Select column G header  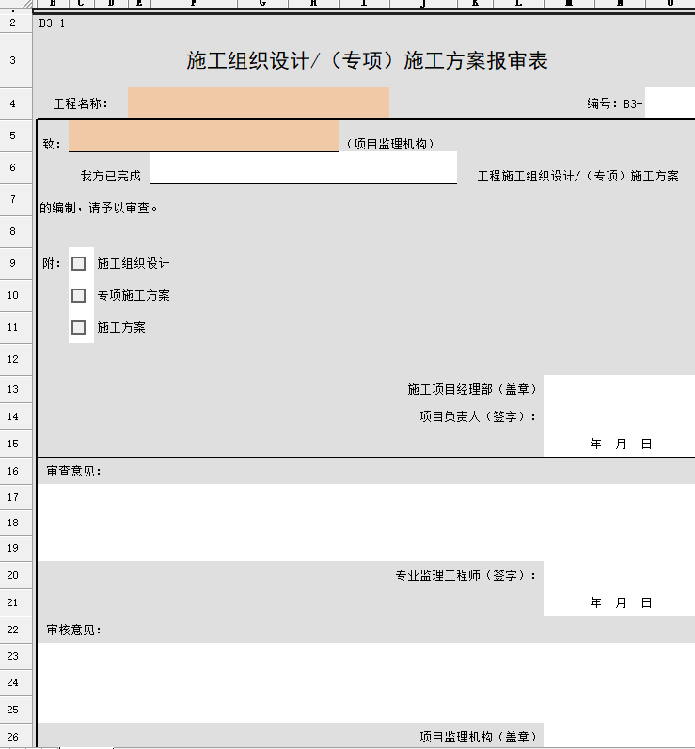[x=262, y=4]
